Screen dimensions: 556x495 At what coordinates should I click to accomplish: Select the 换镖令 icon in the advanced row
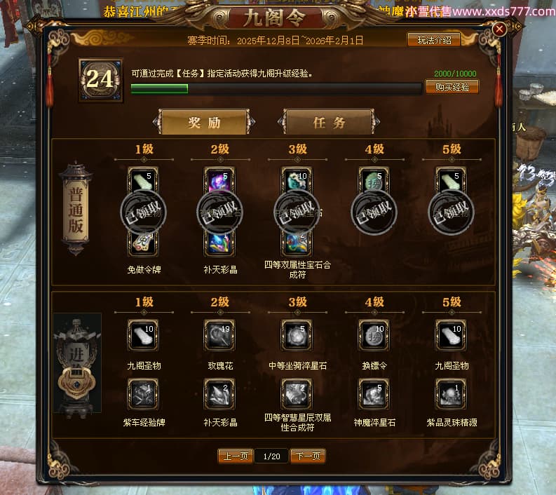(x=374, y=335)
